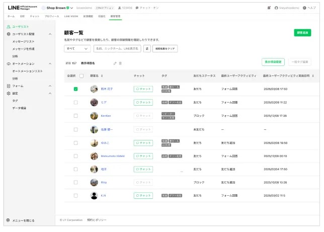This screenshot has width=324, height=232.
Task: Focus the name/nickname search input field
Action: 117,49
